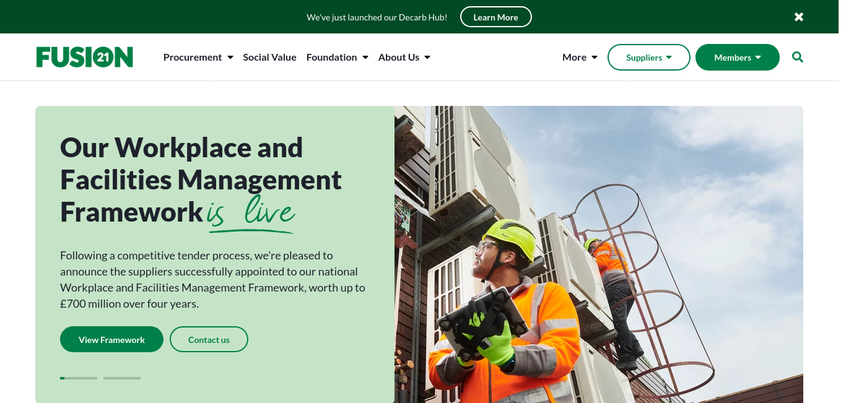This screenshot has height=403, width=846.
Task: Go to Fusion21 home via logo
Action: [85, 57]
